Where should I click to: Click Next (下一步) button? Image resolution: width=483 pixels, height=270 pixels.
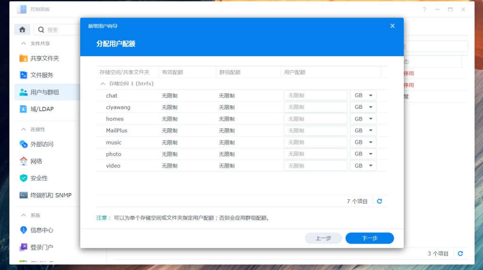(x=370, y=238)
